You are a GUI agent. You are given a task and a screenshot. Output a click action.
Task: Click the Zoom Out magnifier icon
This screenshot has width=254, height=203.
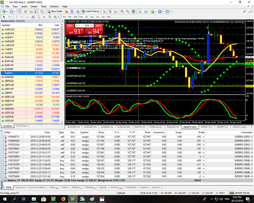click(128, 11)
